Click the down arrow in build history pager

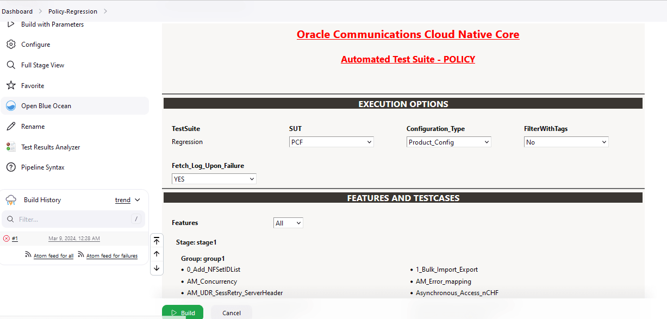point(157,268)
